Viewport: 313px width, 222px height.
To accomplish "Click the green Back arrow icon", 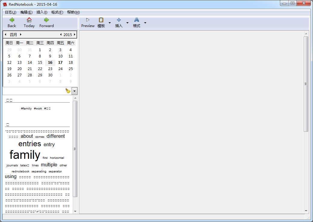I will [12, 20].
